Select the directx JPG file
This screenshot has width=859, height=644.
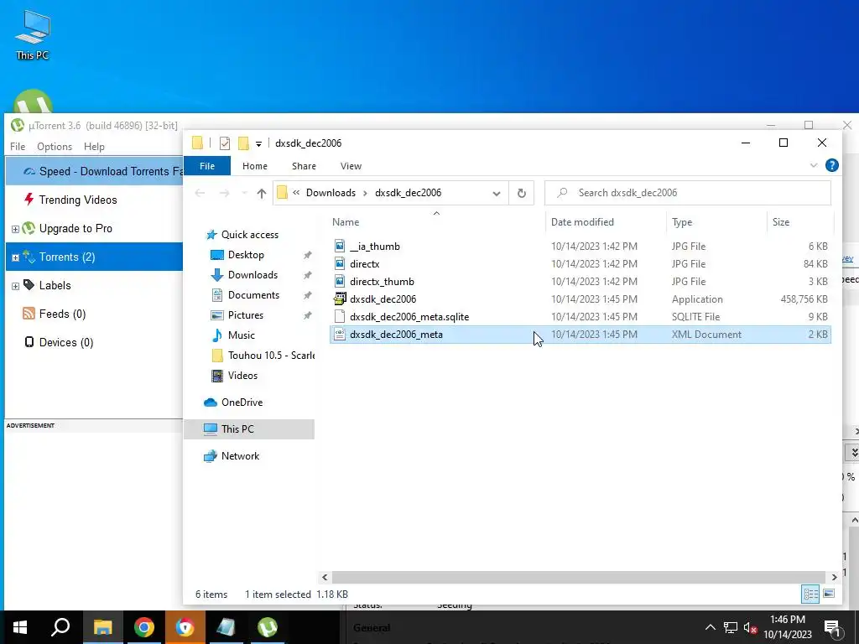[x=580, y=264]
